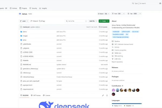Screen dimensions: 162x108
Task: Click the foundation-models topic tag
Action: [118, 34]
